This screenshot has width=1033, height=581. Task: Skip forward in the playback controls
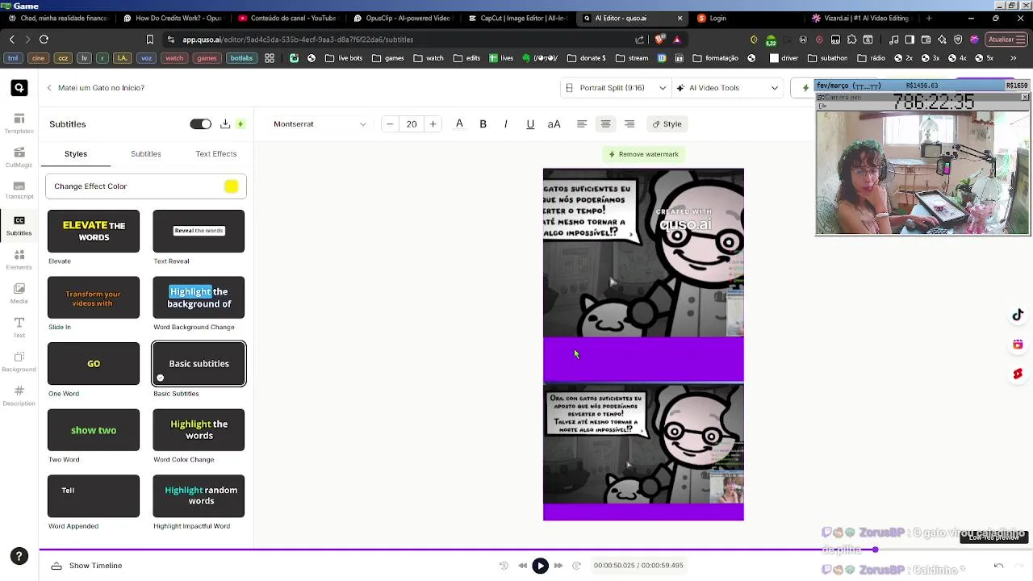point(558,566)
